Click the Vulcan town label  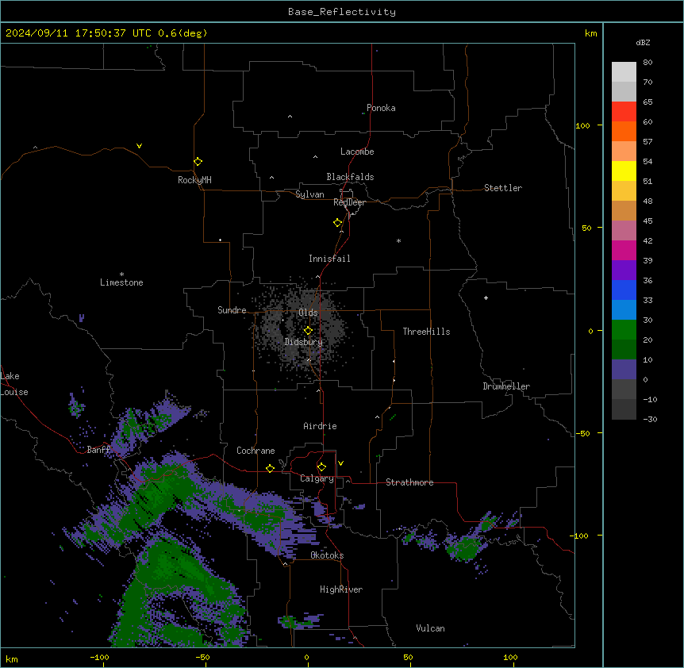coord(430,628)
